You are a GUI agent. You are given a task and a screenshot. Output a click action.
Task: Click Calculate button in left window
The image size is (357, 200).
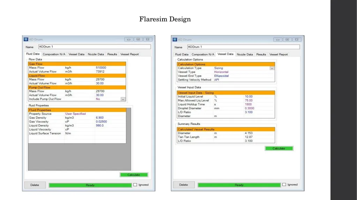click(134, 175)
